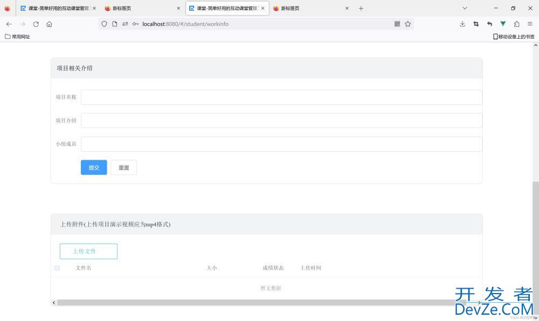Screen dimensions: 539x321
Task: Click the Firefox icon in the pinned tab
Action: [x=8, y=8]
